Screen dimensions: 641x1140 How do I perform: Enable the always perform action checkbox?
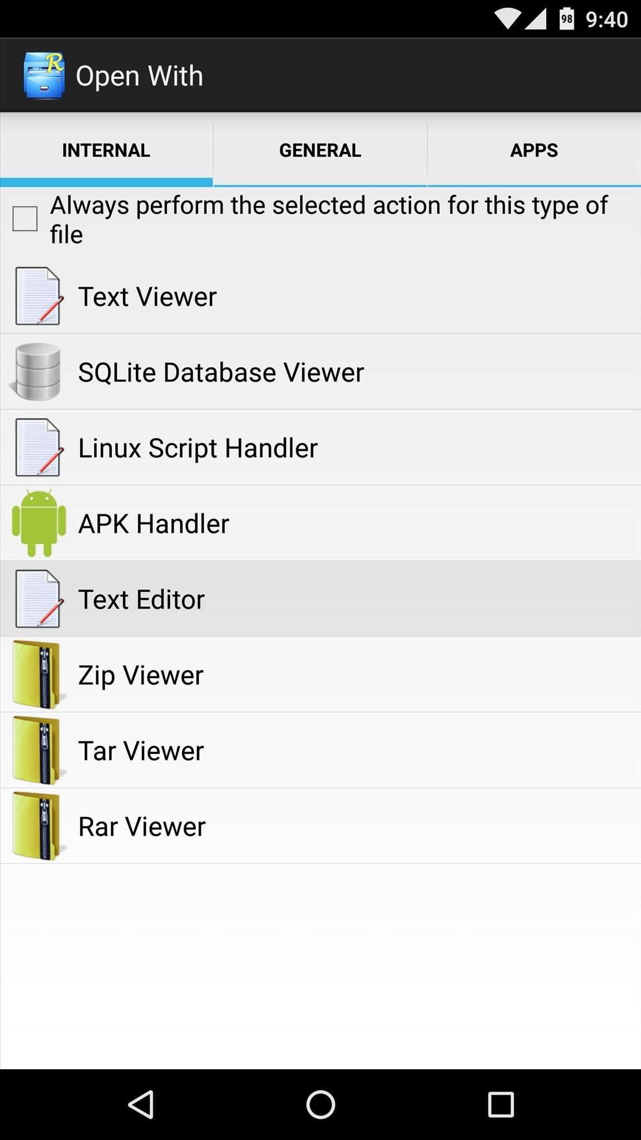point(25,218)
